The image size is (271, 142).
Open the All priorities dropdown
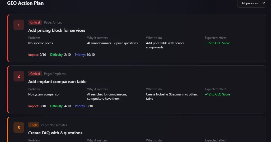click(252, 3)
